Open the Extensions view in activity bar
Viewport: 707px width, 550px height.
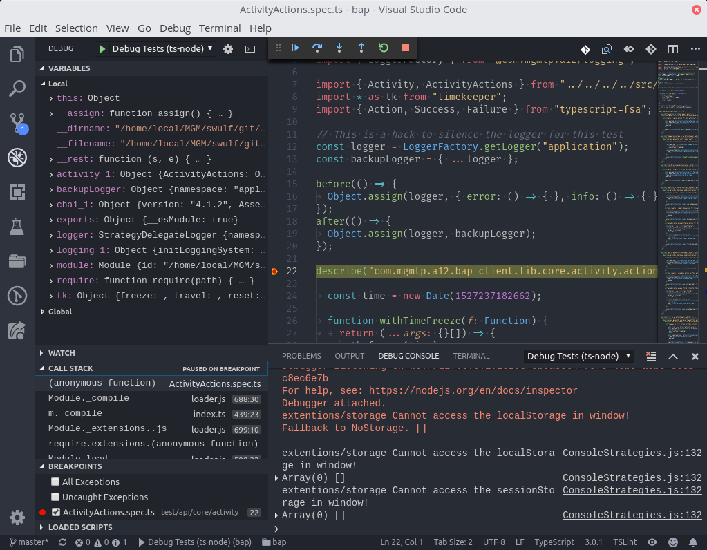click(x=17, y=192)
